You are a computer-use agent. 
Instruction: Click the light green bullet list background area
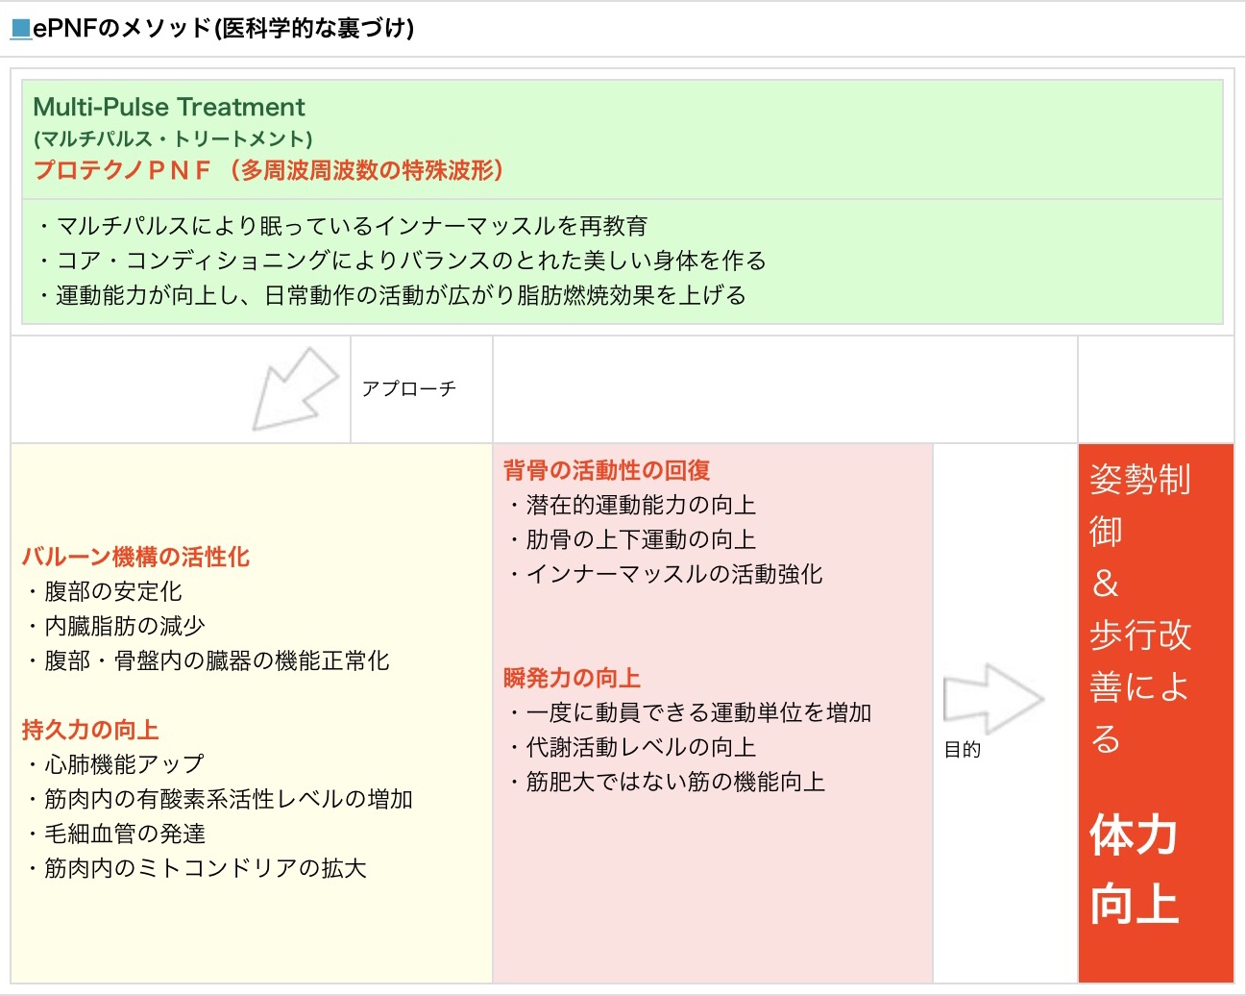pyautogui.click(x=623, y=261)
